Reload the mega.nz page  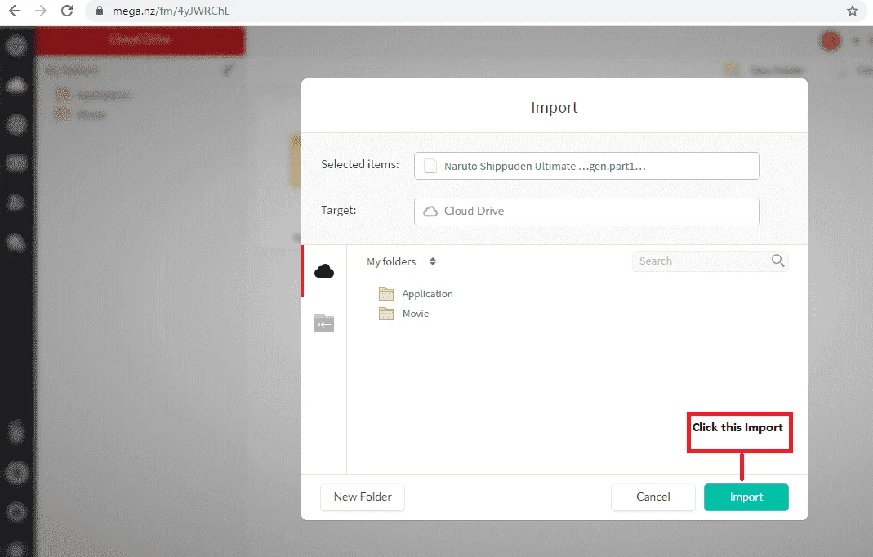coord(67,11)
